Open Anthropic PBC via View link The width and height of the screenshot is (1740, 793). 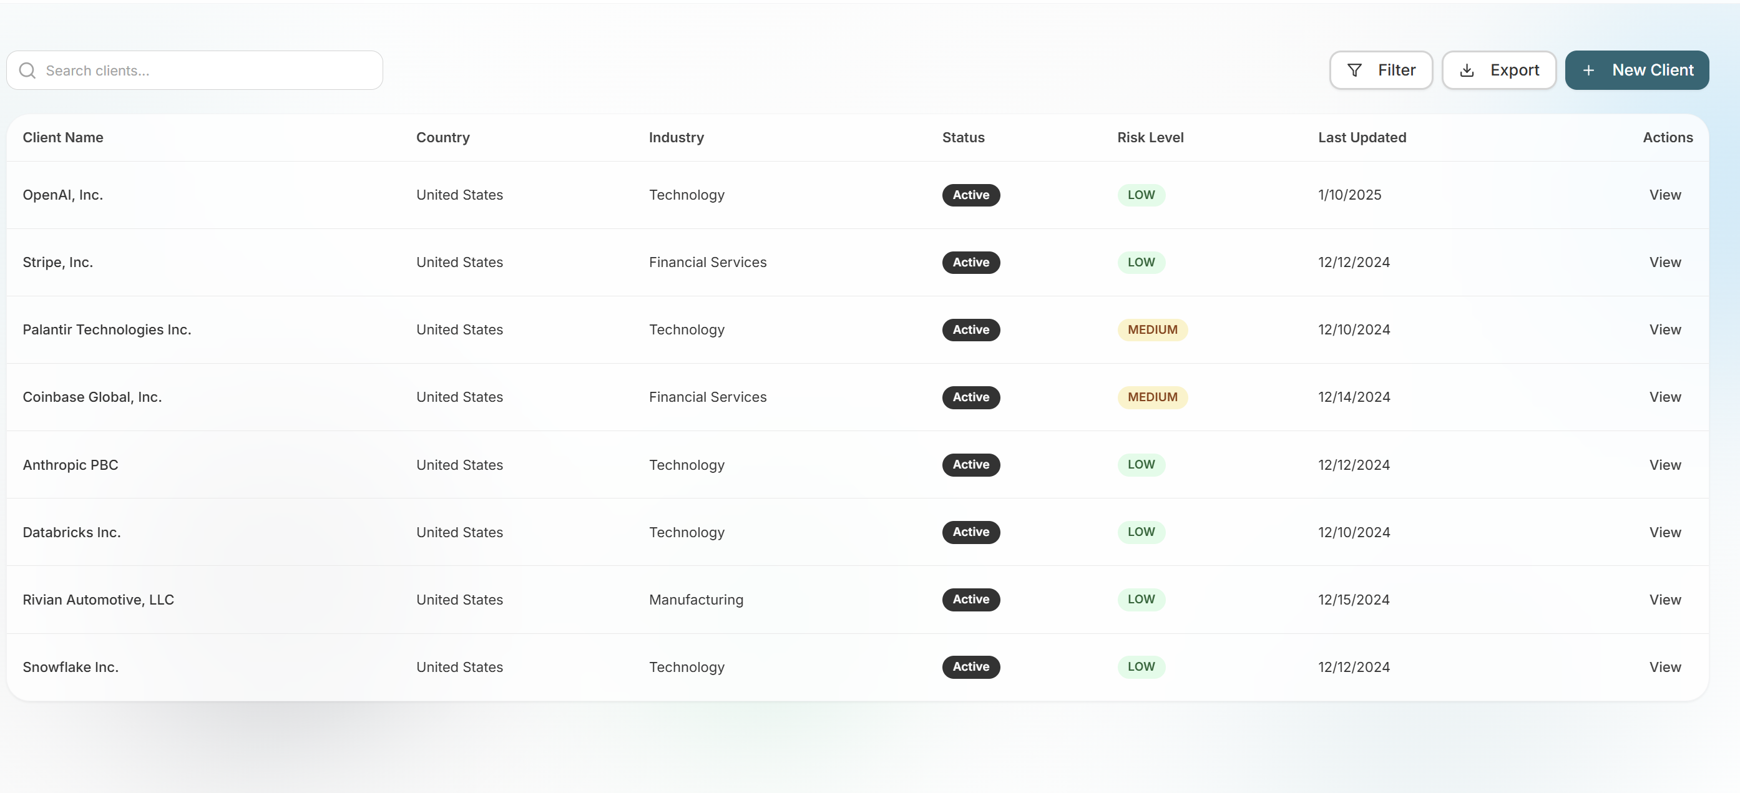click(1664, 465)
